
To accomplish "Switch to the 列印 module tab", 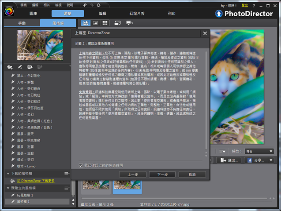I will point(172,14).
